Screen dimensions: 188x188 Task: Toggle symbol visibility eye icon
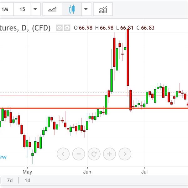pyautogui.click(x=59, y=28)
